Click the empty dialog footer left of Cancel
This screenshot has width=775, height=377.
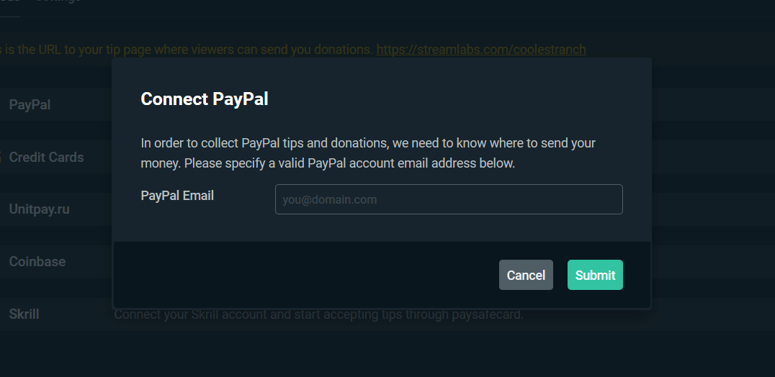tap(303, 275)
